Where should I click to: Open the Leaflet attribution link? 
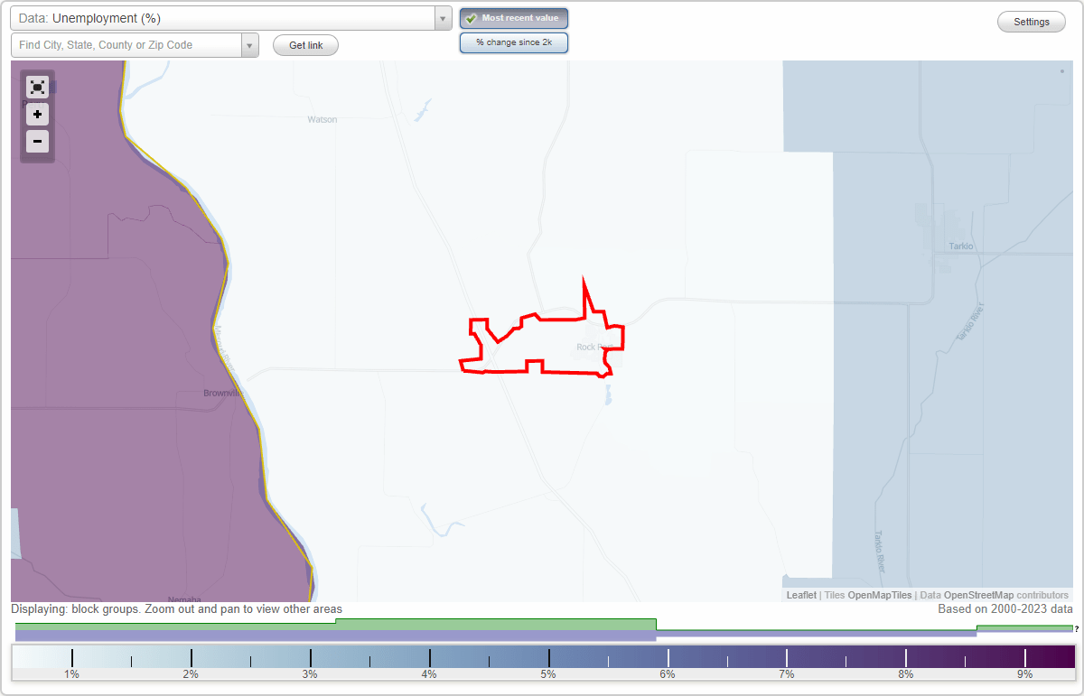tap(801, 595)
